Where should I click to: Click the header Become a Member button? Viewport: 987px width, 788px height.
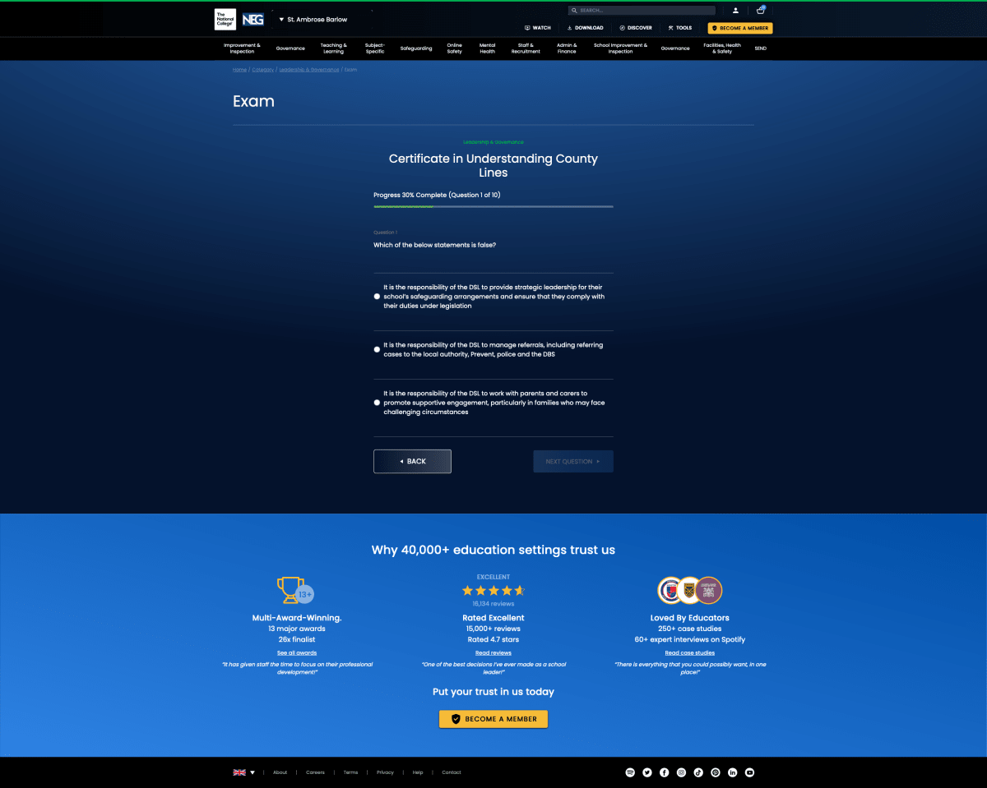[740, 28]
